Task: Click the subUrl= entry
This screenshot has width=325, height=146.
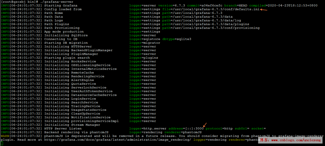Action: (242, 129)
